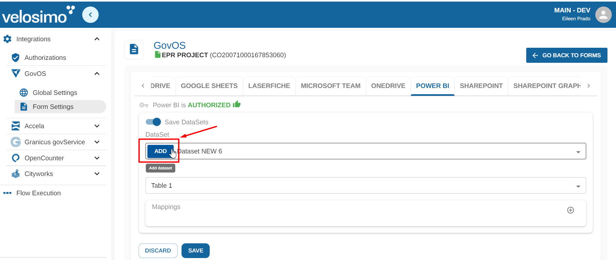Expand the Accela sidebar group
The width and height of the screenshot is (616, 260).
97,126
